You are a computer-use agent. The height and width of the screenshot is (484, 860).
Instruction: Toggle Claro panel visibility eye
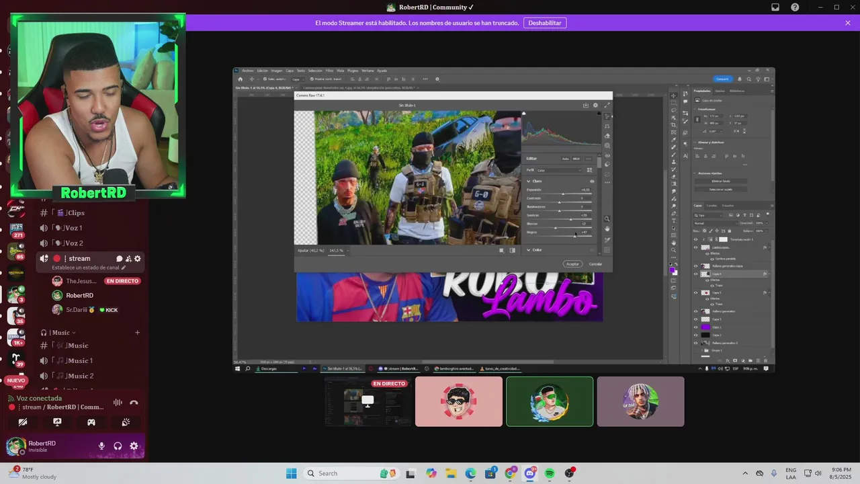pos(592,182)
